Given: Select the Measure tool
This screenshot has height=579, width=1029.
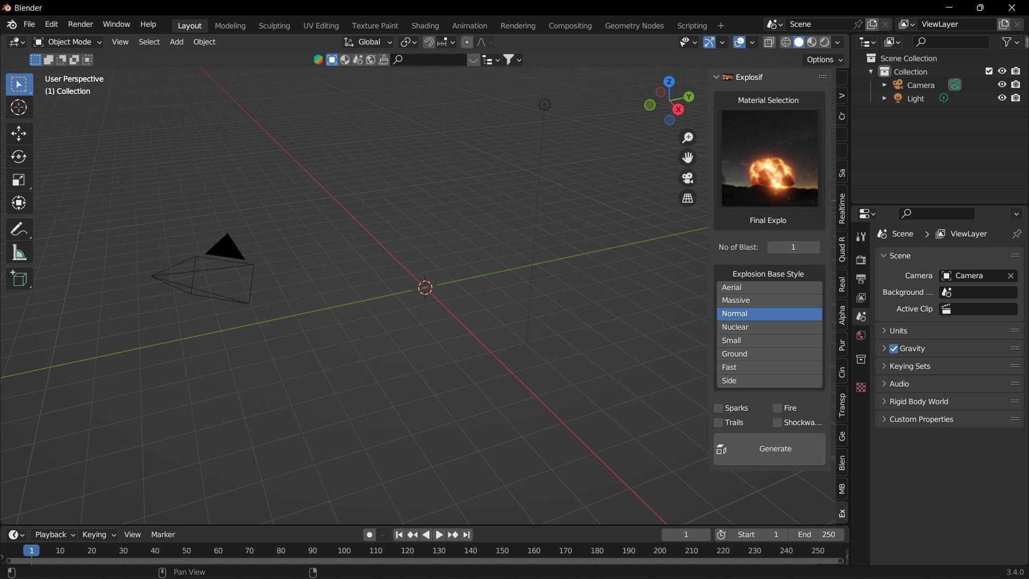Looking at the screenshot, I should [19, 253].
